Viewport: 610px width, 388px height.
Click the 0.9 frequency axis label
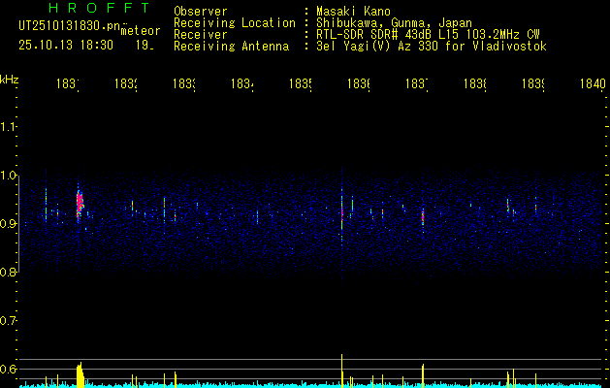point(9,224)
